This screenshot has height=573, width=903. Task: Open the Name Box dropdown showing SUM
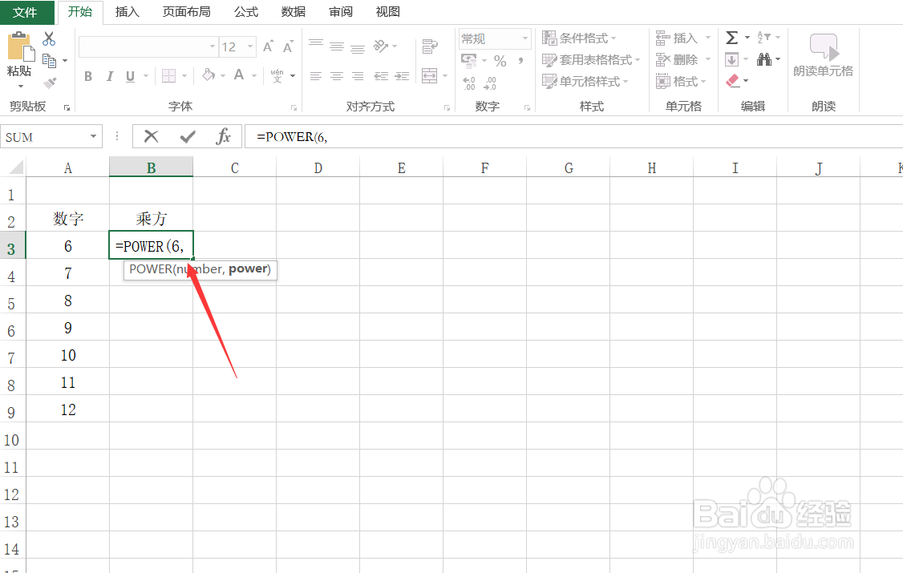click(x=92, y=136)
